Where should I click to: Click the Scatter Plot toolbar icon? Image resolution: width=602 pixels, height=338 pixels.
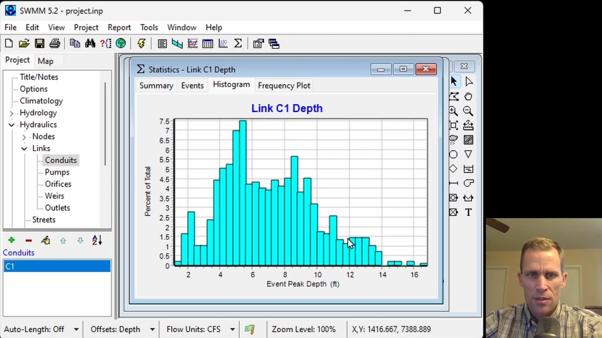click(x=223, y=44)
